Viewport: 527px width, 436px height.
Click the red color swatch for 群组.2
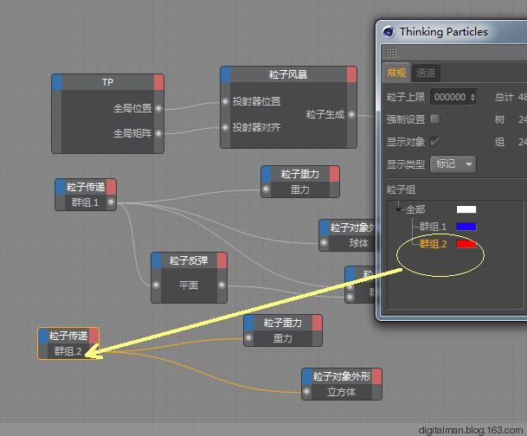[466, 244]
